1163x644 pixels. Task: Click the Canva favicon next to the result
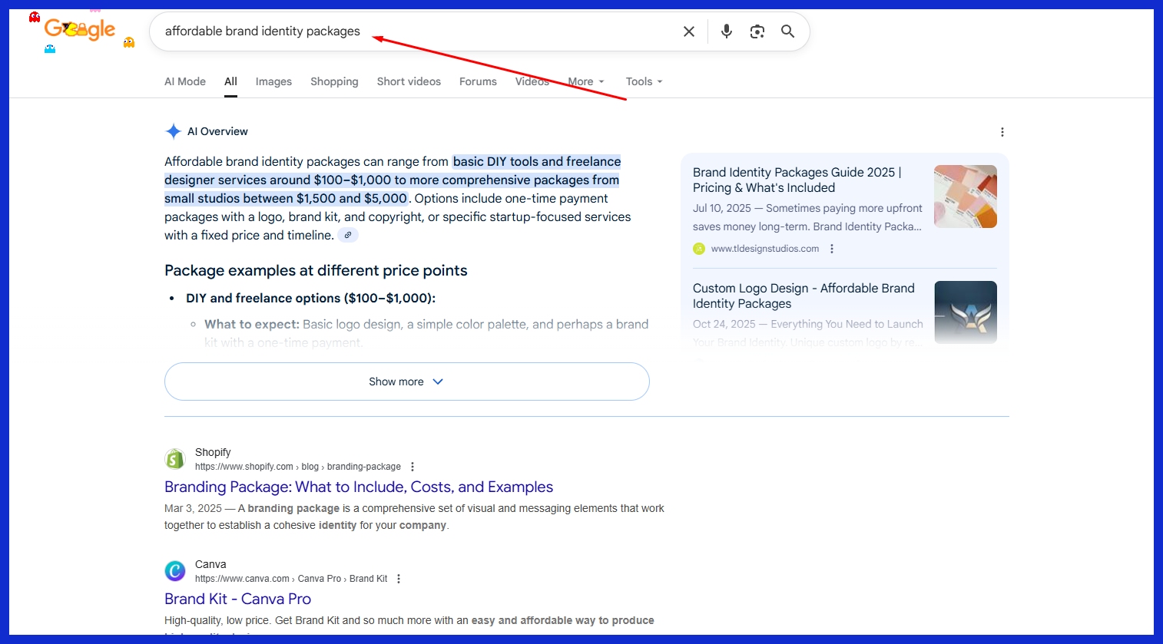(174, 570)
